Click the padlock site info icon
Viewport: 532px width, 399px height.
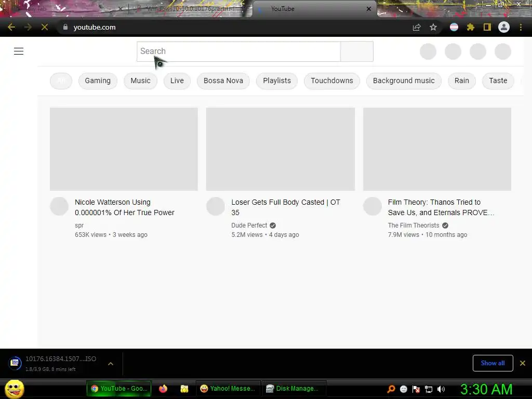tap(65, 27)
